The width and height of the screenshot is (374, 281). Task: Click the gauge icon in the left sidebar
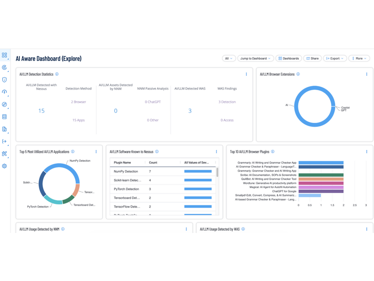(5, 92)
